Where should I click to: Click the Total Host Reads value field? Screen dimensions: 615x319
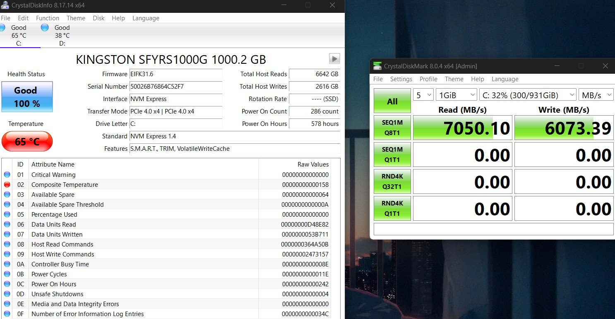(x=315, y=74)
